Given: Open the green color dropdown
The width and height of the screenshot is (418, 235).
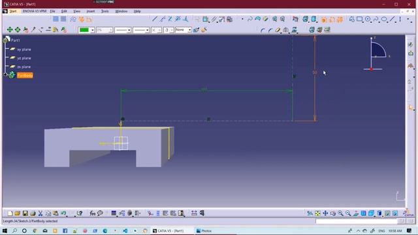Looking at the screenshot, I should click(93, 30).
